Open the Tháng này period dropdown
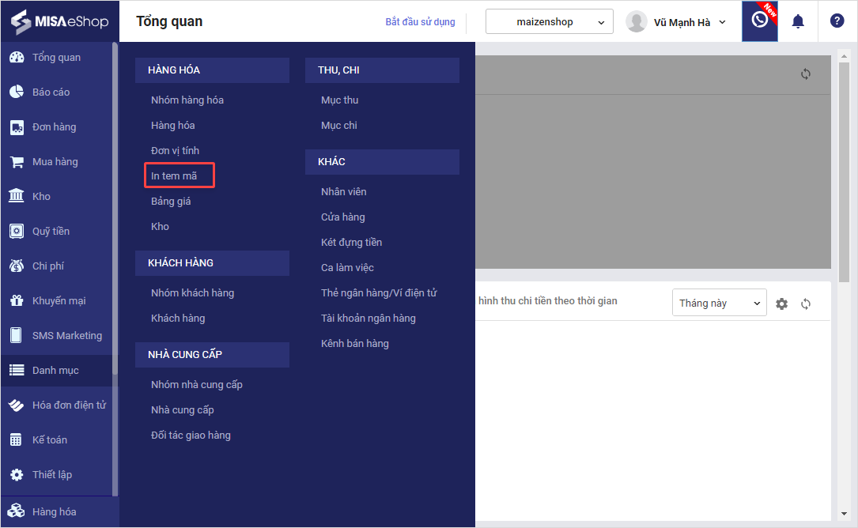 [x=719, y=303]
